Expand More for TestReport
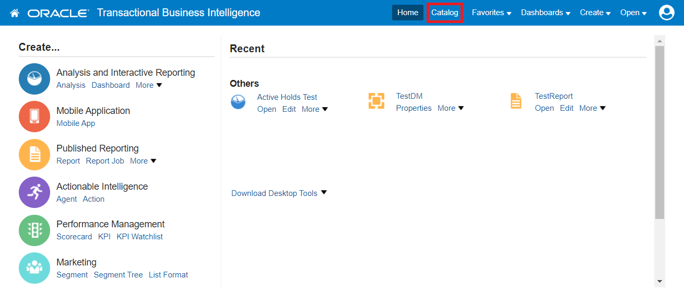The image size is (684, 290). point(593,108)
